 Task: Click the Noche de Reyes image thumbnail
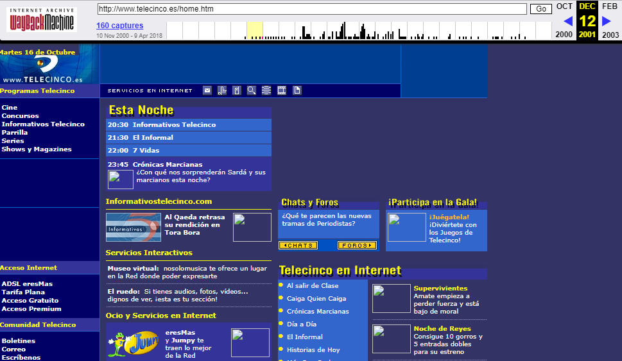pos(391,339)
